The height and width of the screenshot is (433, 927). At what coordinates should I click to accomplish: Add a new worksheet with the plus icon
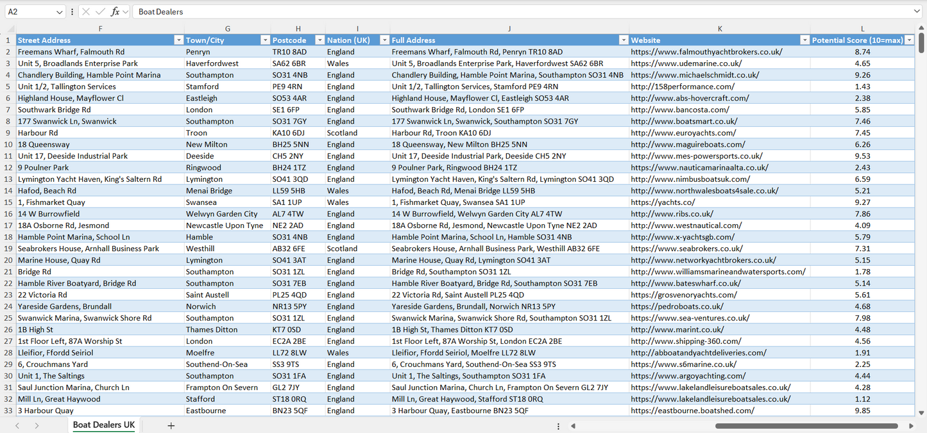click(171, 425)
